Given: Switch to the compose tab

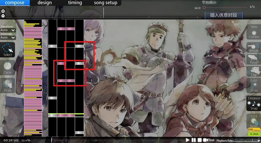Looking at the screenshot, I should 15,3.
